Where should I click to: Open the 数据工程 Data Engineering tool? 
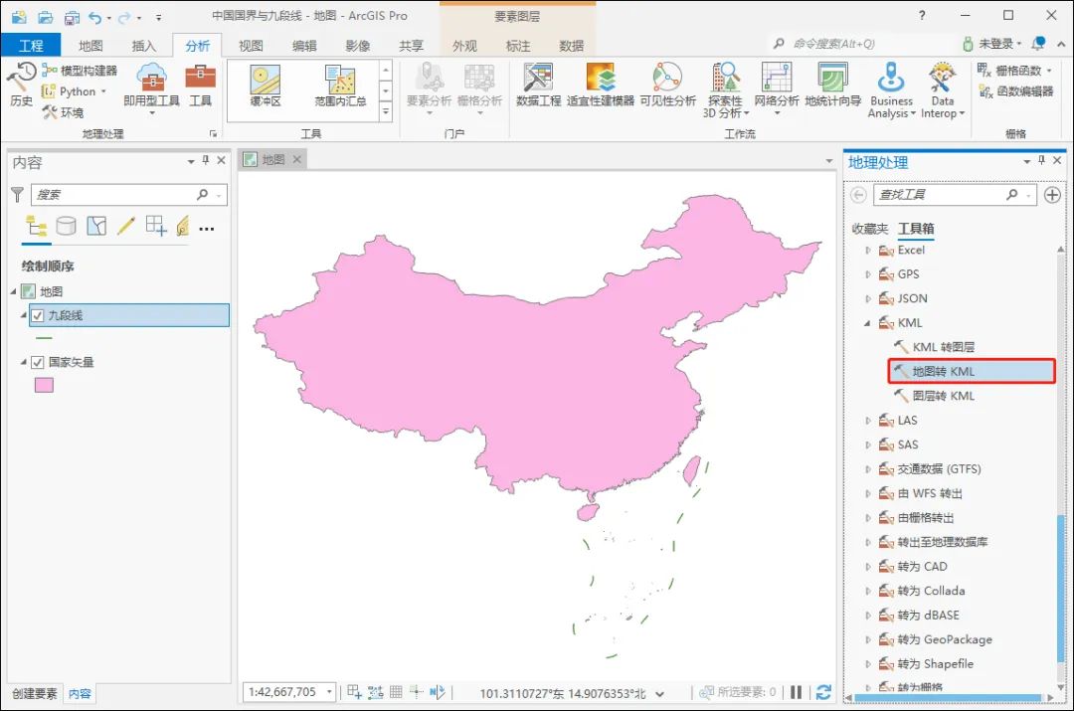click(538, 89)
